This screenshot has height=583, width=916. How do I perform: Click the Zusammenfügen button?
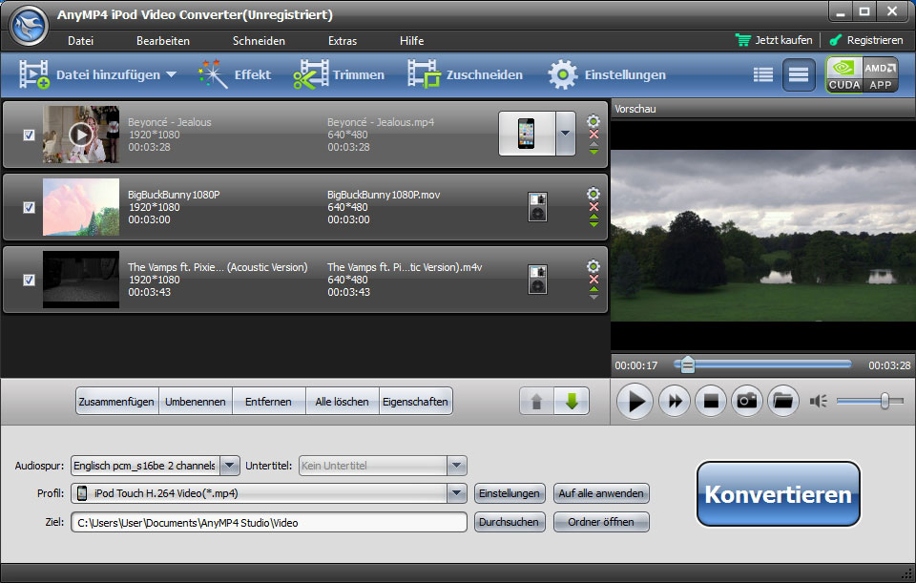click(x=116, y=402)
